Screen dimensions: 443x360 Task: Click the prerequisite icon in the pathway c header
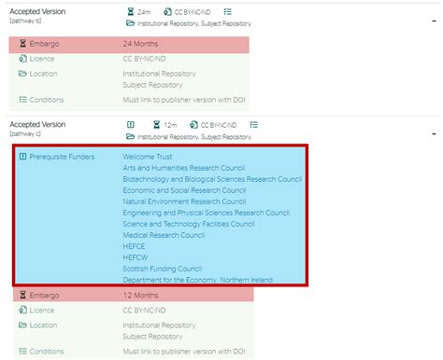(x=131, y=125)
